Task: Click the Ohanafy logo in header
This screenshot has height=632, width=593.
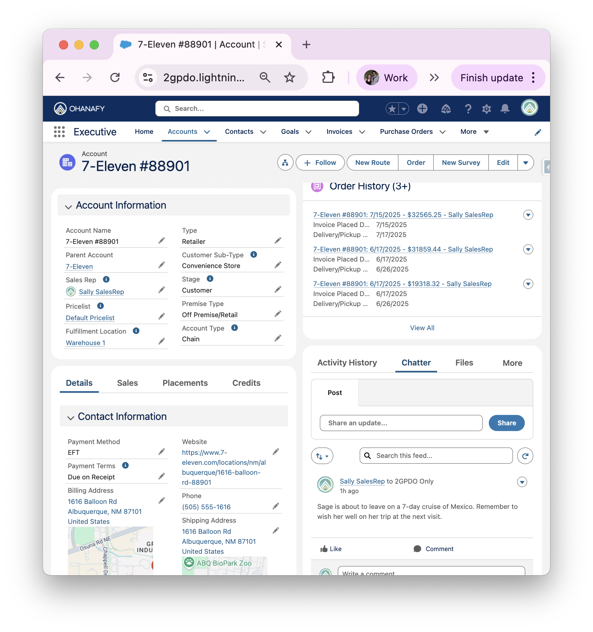Action: [x=79, y=109]
